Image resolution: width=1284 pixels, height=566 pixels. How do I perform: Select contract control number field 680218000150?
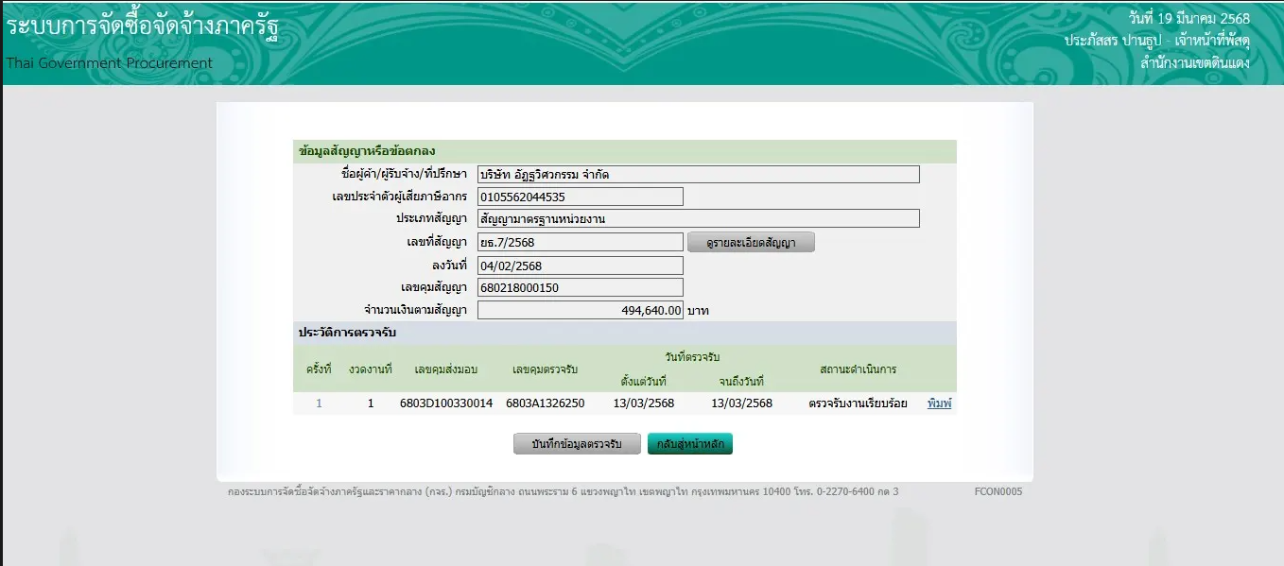click(x=581, y=287)
